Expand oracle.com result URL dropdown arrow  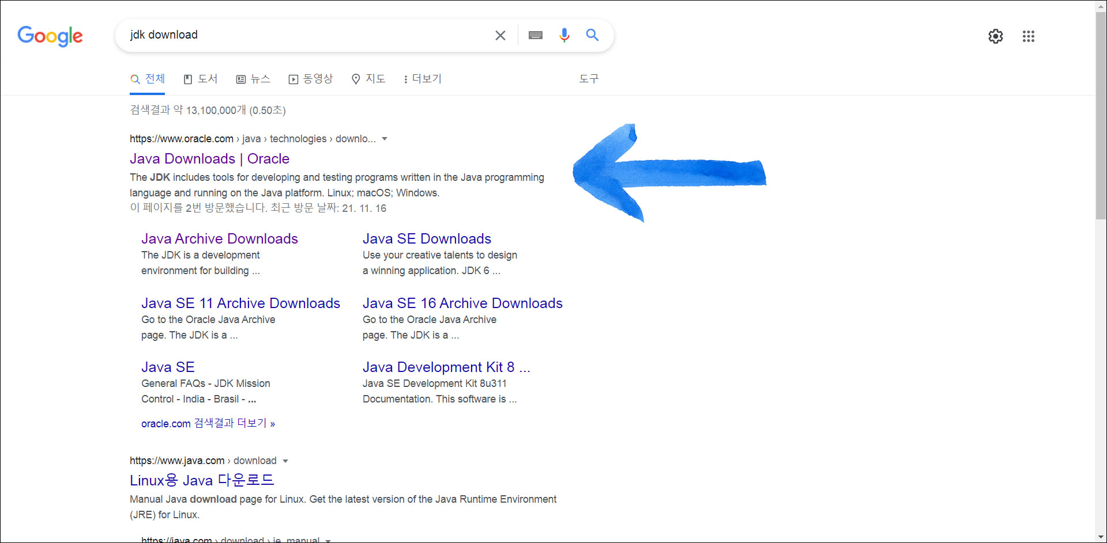click(x=385, y=139)
